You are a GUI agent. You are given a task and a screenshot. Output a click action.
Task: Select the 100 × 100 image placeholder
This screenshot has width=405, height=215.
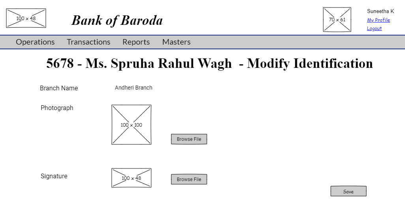(131, 125)
